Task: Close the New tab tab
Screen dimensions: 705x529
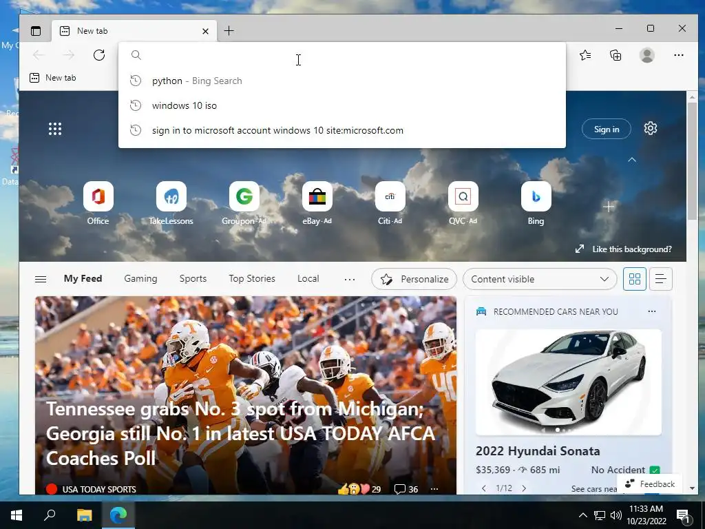Action: point(205,31)
